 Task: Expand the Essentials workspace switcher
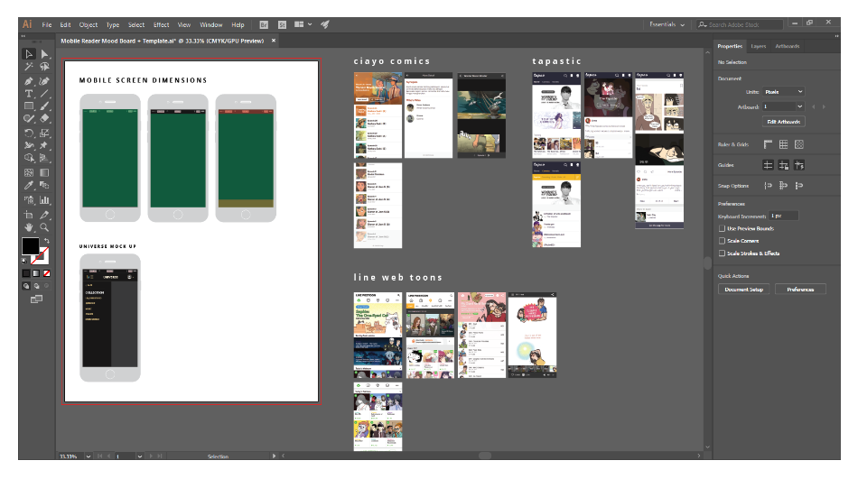667,24
